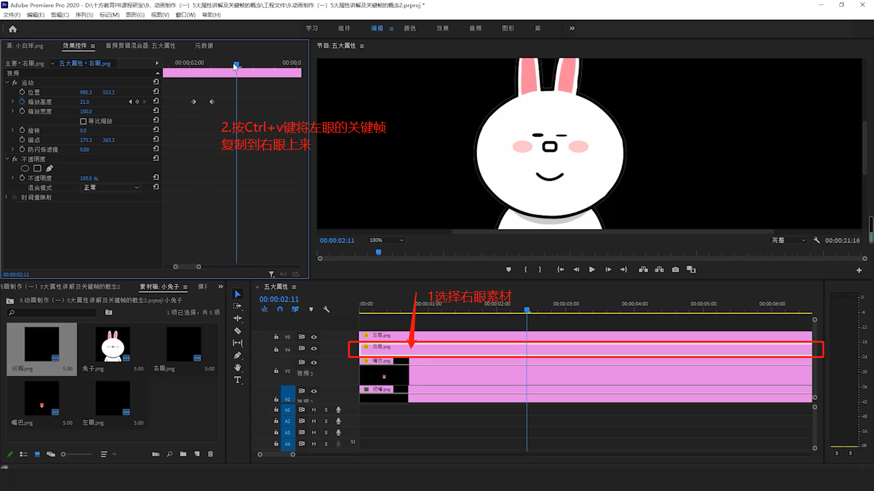Select the 兔子.png thumbnail in project bin
The height and width of the screenshot is (491, 874).
112,345
